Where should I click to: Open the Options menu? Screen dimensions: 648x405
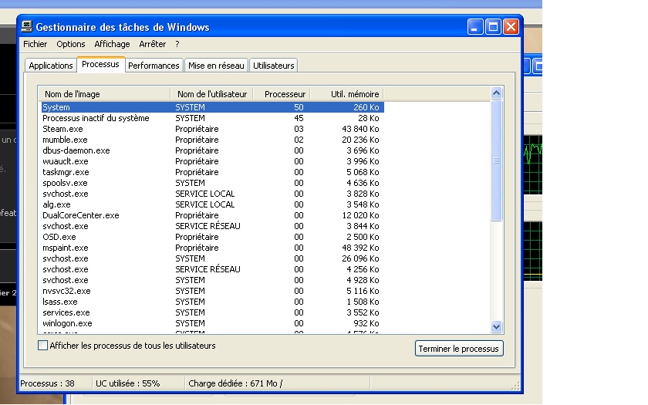pos(71,44)
